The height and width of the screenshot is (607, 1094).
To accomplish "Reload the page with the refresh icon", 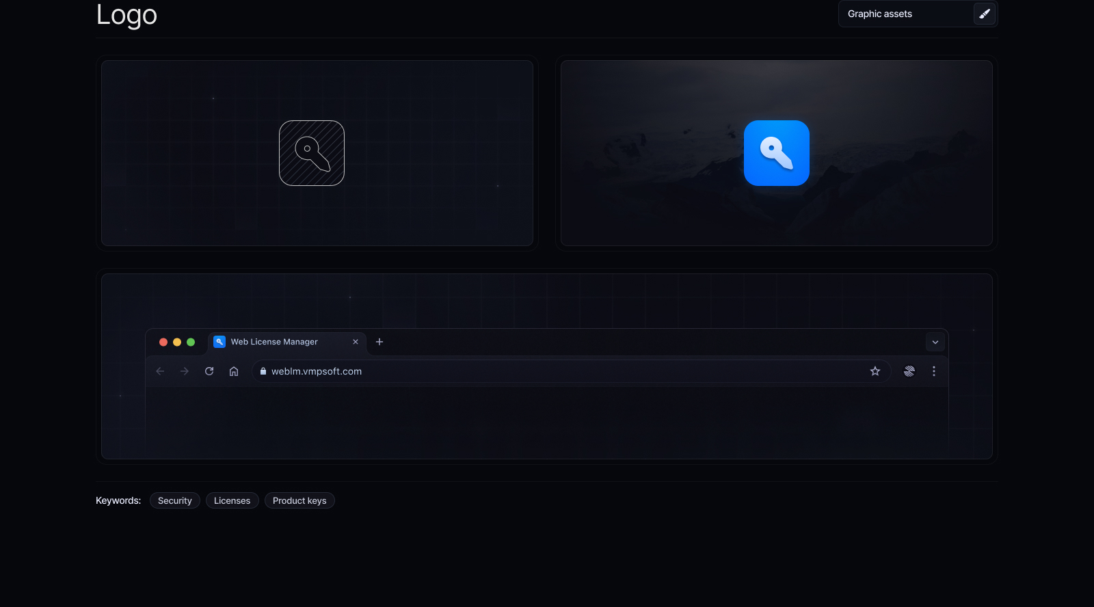I will coord(209,371).
